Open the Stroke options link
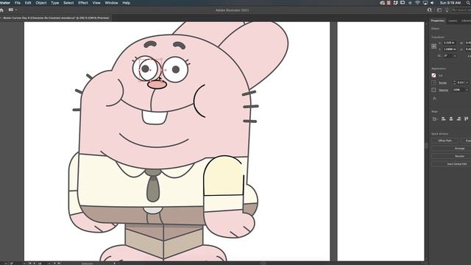This screenshot has width=471, height=265. point(443,83)
